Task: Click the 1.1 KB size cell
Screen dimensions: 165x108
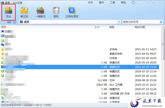Action: tap(103, 98)
